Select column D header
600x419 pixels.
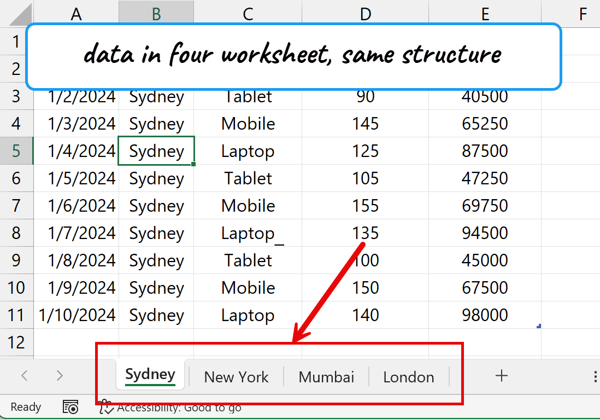366,14
